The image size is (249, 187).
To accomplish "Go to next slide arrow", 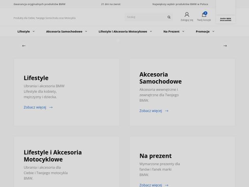I will coord(225,46).
